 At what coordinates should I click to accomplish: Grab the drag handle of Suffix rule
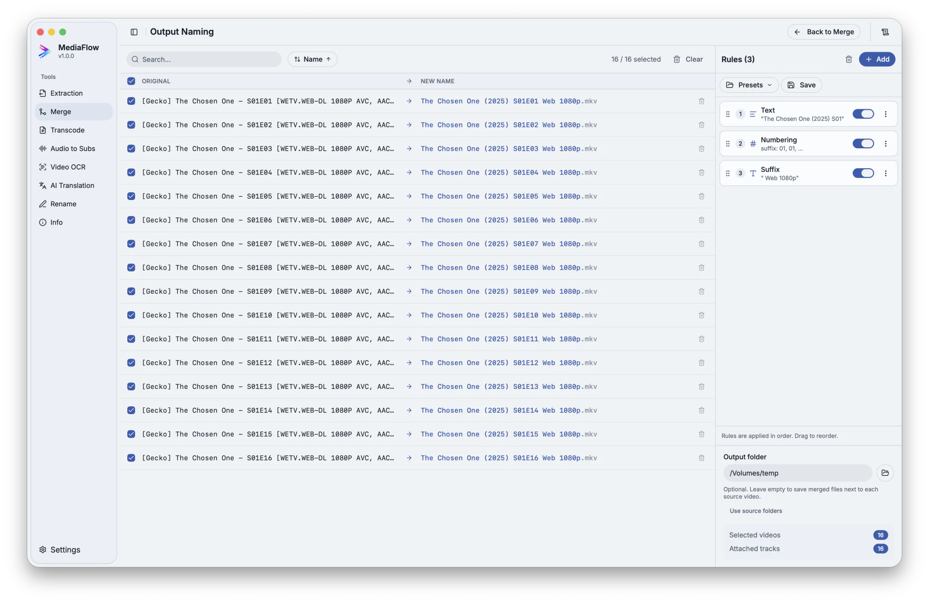[728, 173]
